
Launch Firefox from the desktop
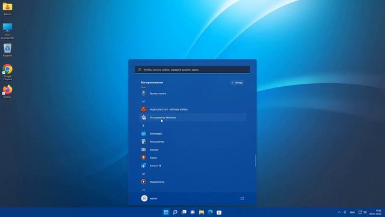7,91
